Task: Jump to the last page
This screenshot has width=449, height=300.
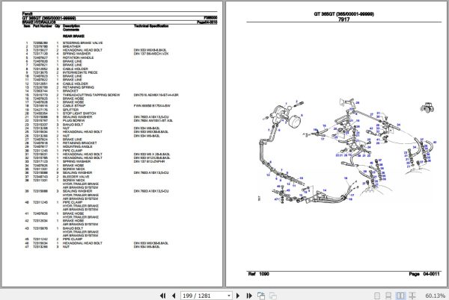Action: [249, 296]
